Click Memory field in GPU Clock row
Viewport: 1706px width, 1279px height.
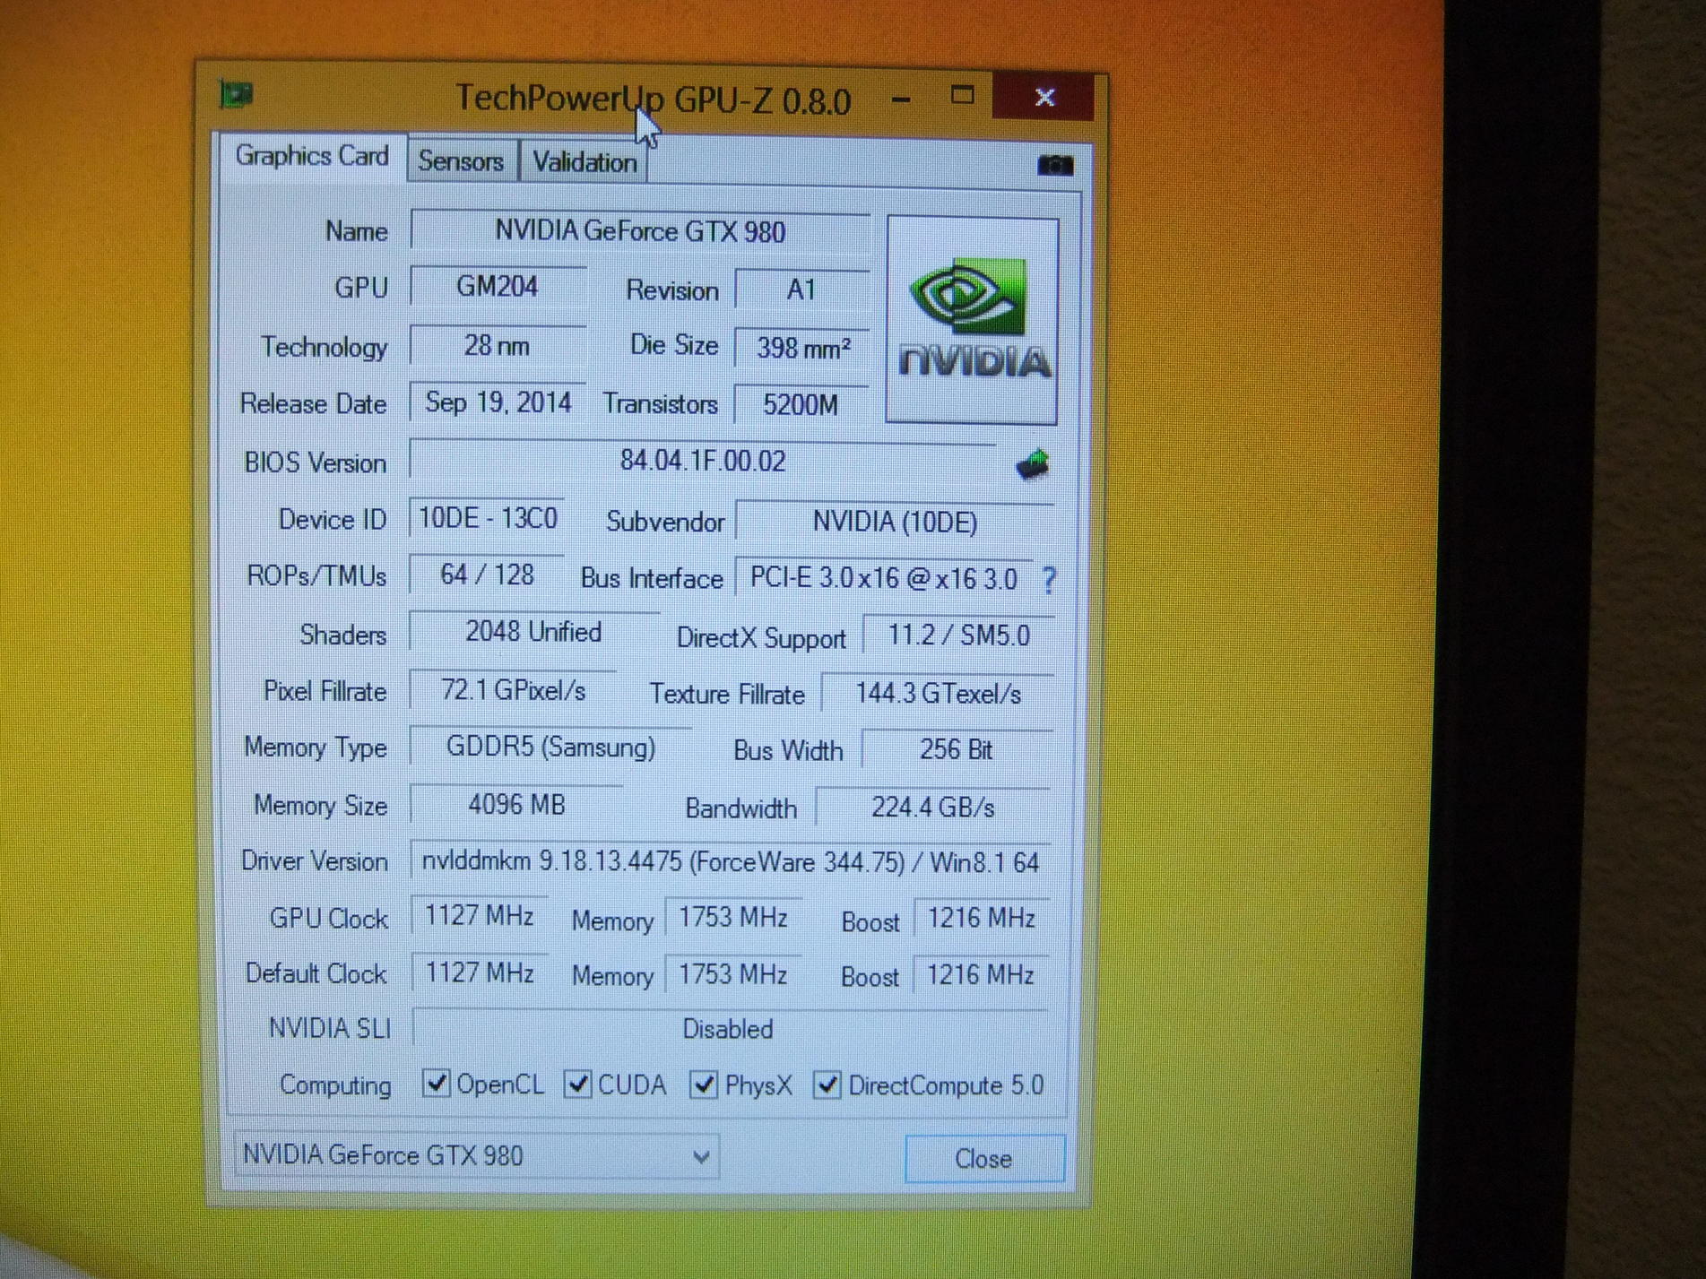pyautogui.click(x=733, y=918)
